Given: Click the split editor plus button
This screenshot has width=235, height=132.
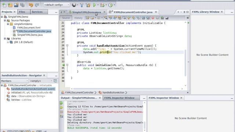Looking at the screenshot, I should click(188, 18).
